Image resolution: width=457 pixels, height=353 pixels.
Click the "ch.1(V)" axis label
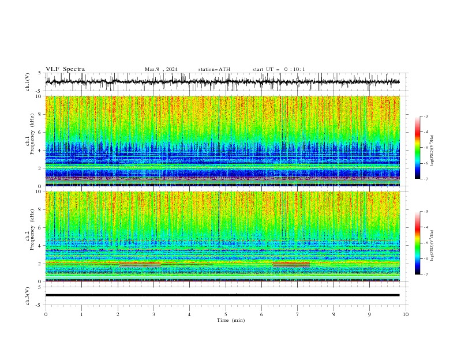(28, 82)
